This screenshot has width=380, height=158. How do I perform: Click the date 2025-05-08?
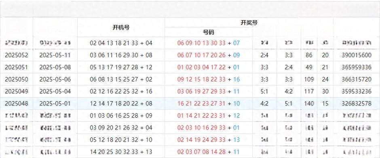point(55,67)
